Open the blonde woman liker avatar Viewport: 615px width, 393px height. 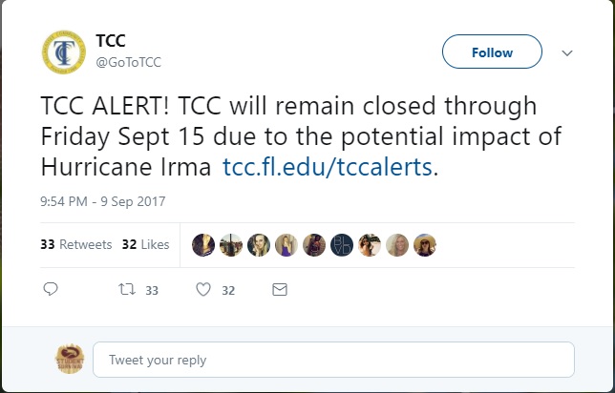coord(397,245)
